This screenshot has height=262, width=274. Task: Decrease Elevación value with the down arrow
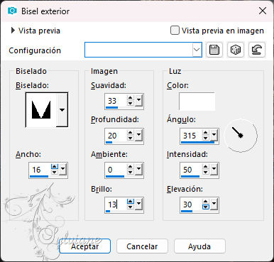point(206,207)
